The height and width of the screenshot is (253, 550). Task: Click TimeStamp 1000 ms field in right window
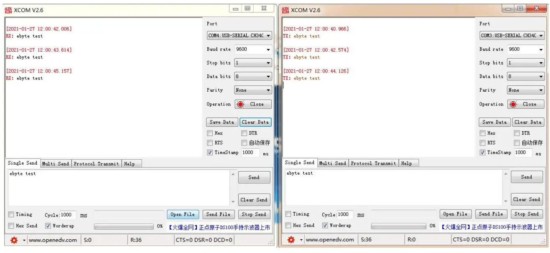[523, 153]
